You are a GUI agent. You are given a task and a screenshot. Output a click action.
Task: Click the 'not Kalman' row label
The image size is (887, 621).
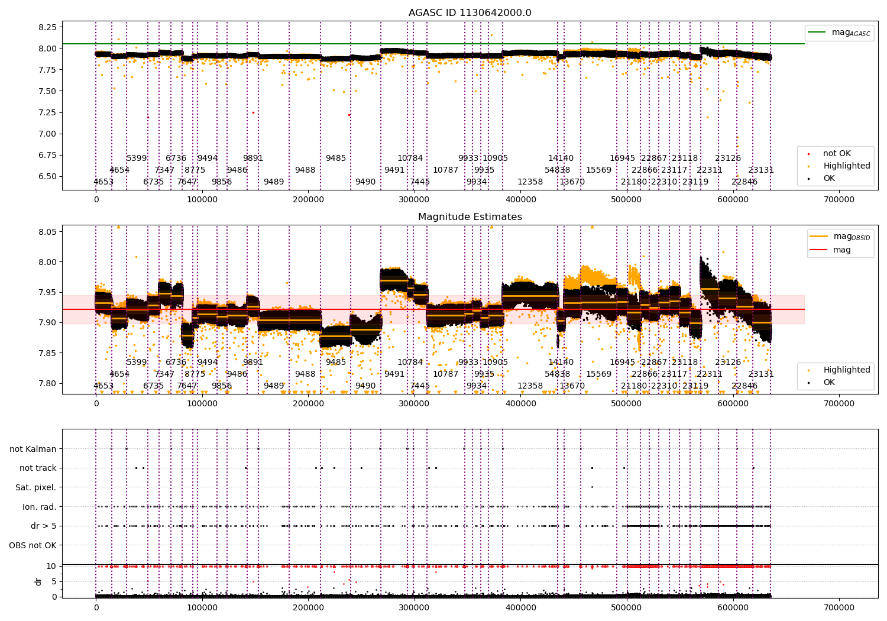point(33,449)
